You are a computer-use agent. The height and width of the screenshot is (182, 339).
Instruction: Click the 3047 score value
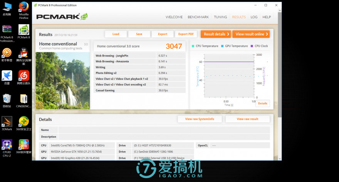click(x=174, y=46)
